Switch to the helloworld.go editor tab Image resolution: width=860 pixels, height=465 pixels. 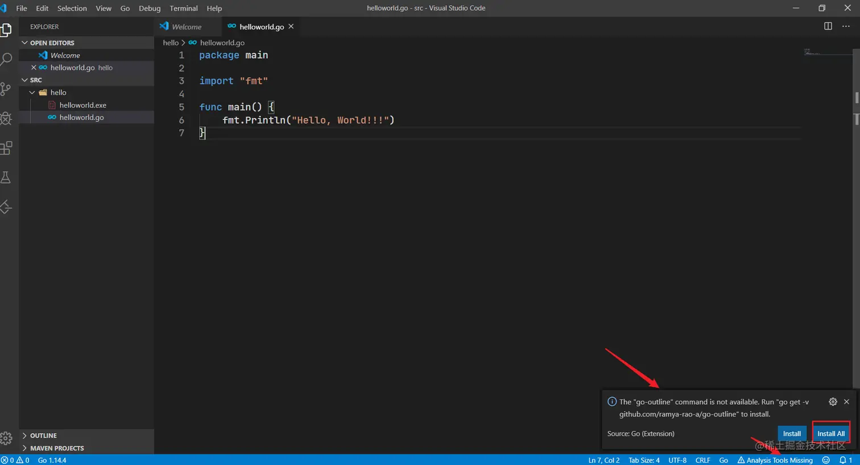[x=261, y=26]
